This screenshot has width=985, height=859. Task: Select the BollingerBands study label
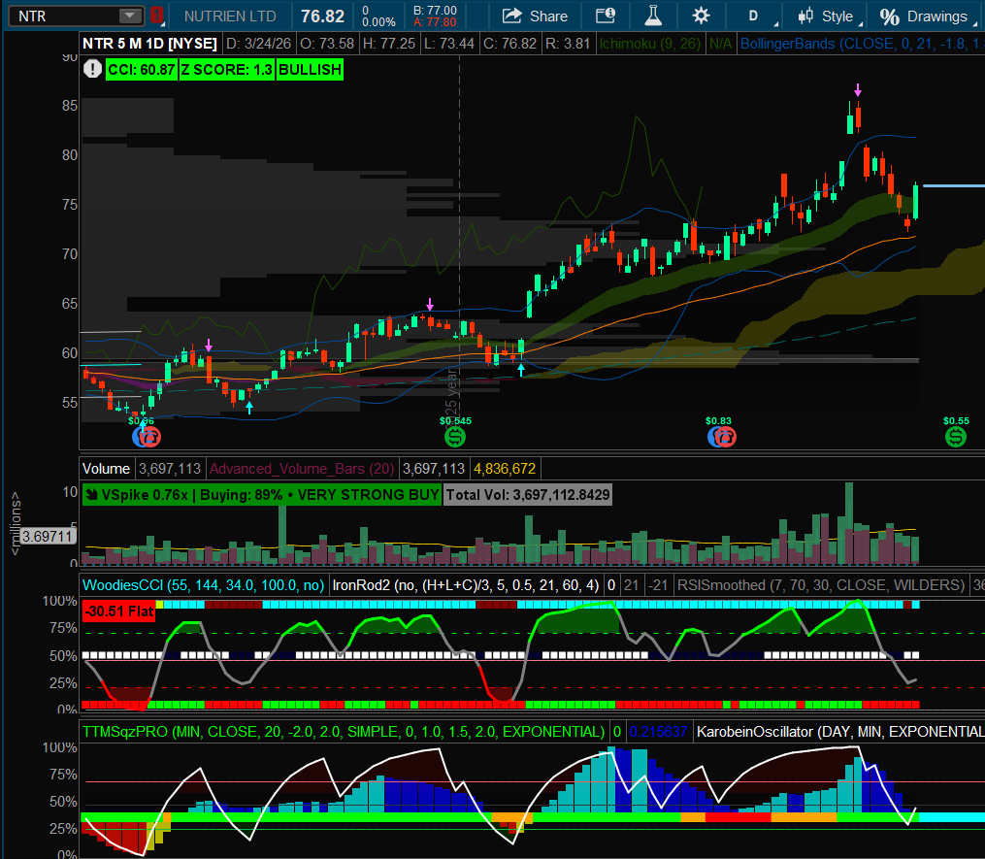860,44
